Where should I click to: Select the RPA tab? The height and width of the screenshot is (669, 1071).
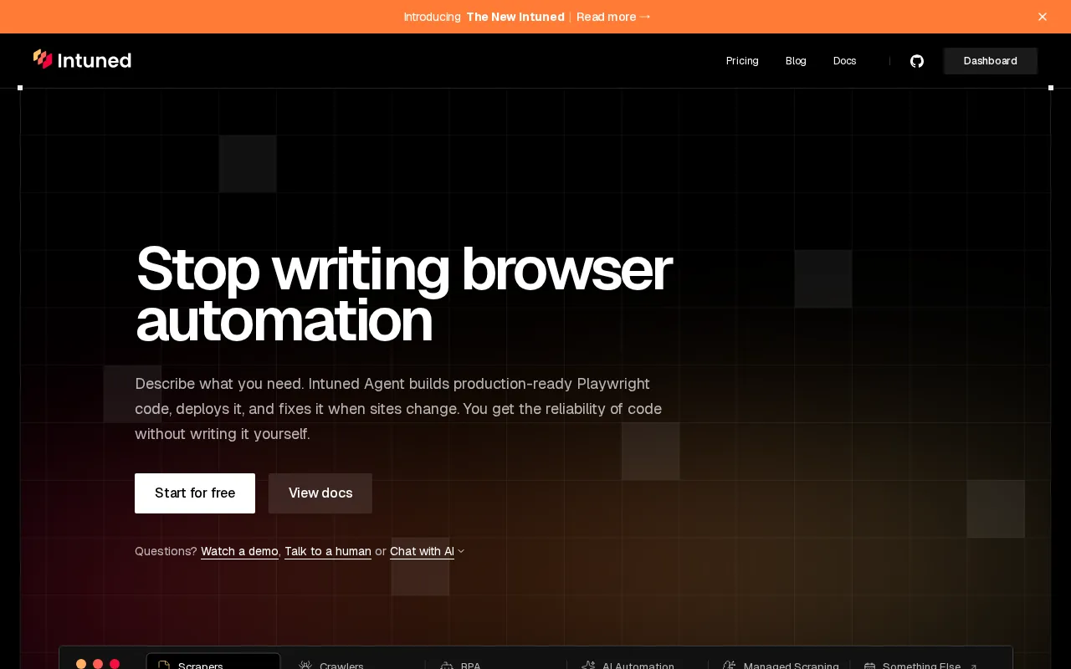[x=495, y=661]
